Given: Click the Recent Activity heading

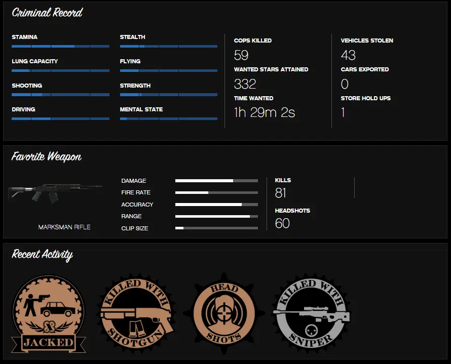Looking at the screenshot, I should click(42, 255).
